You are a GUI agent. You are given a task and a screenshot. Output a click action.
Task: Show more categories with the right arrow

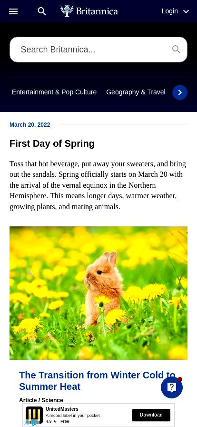click(180, 92)
